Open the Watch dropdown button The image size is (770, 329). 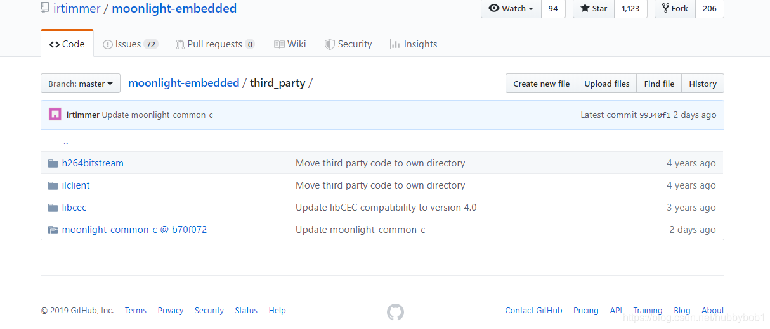click(x=511, y=8)
